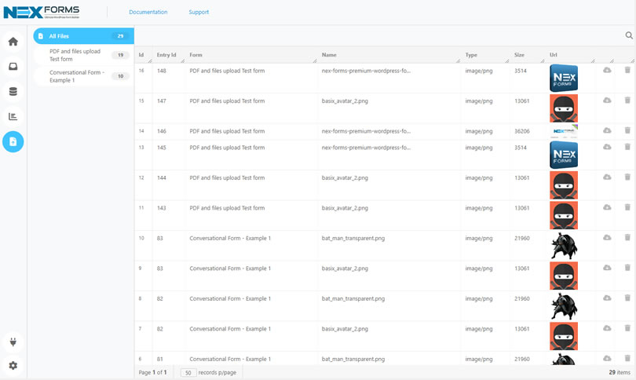The height and width of the screenshot is (380, 636).
Task: Click Page 1 of 1 indicator
Action: tap(152, 372)
